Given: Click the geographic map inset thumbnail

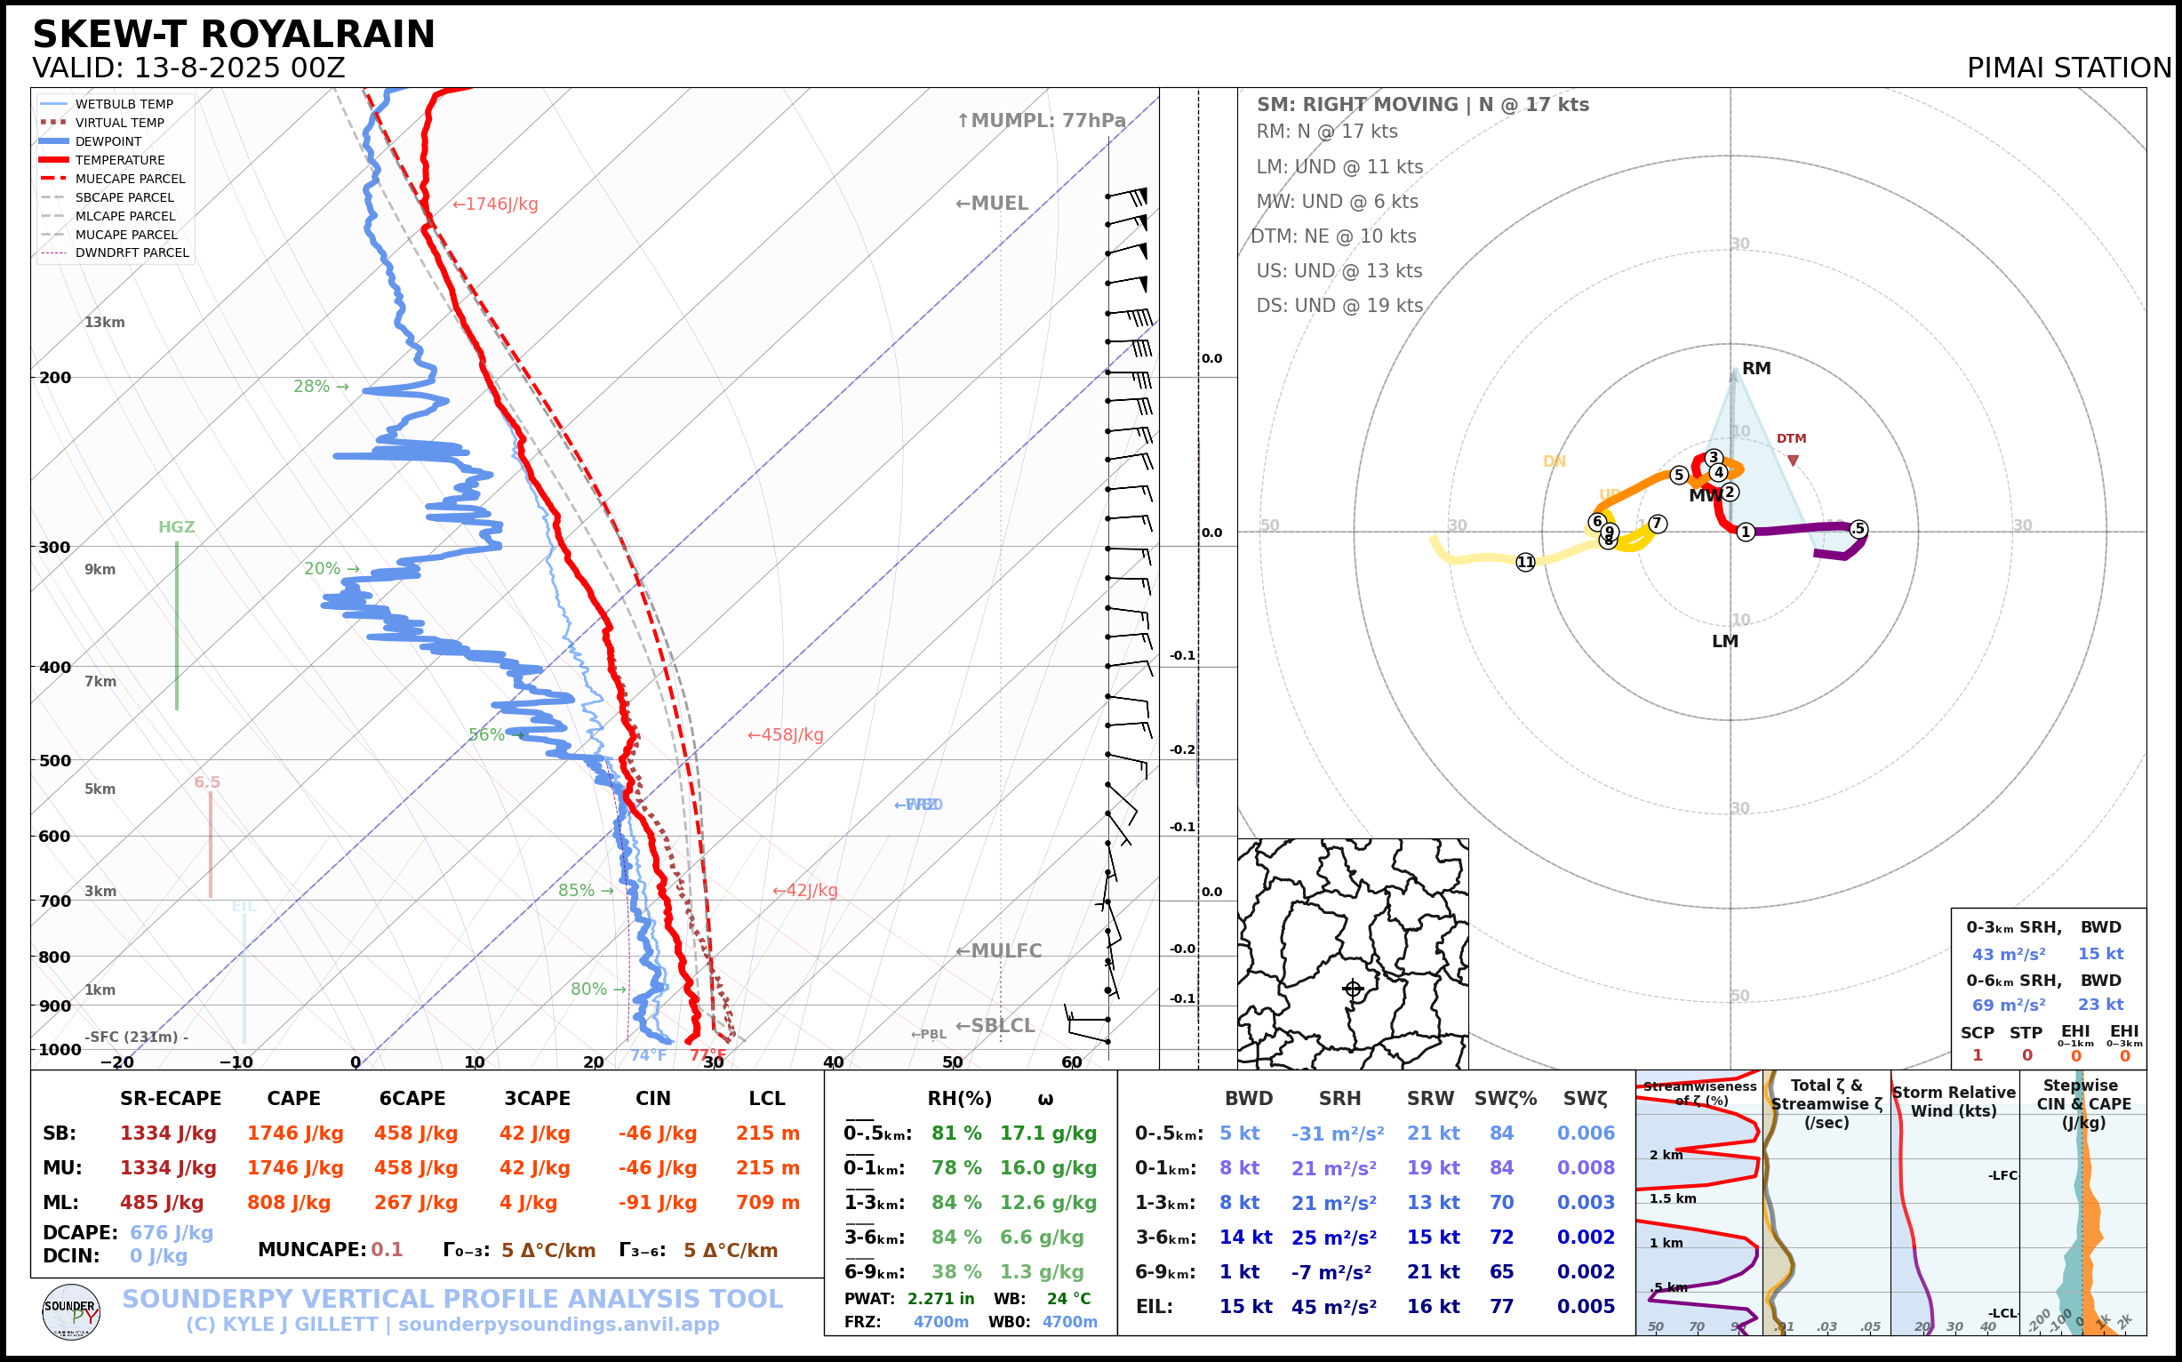Looking at the screenshot, I should pos(1353,953).
